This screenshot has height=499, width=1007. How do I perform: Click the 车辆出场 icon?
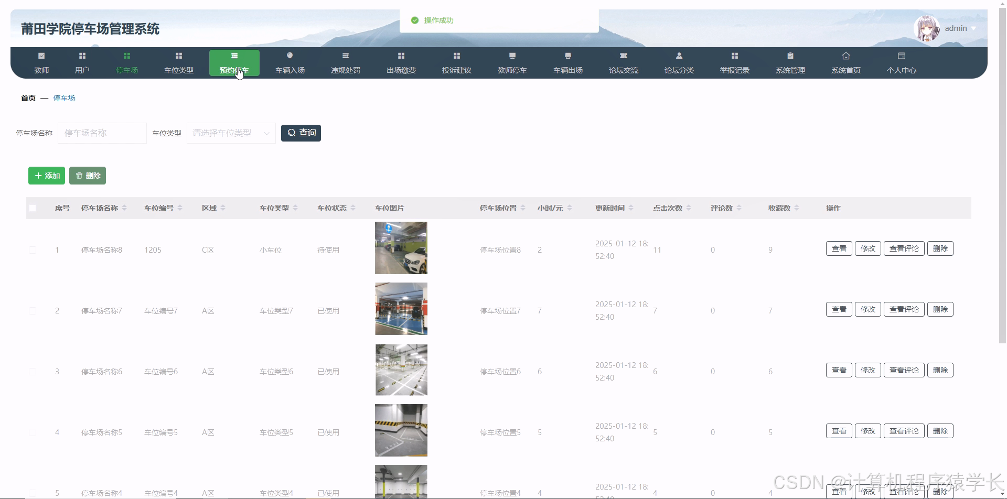pos(568,56)
